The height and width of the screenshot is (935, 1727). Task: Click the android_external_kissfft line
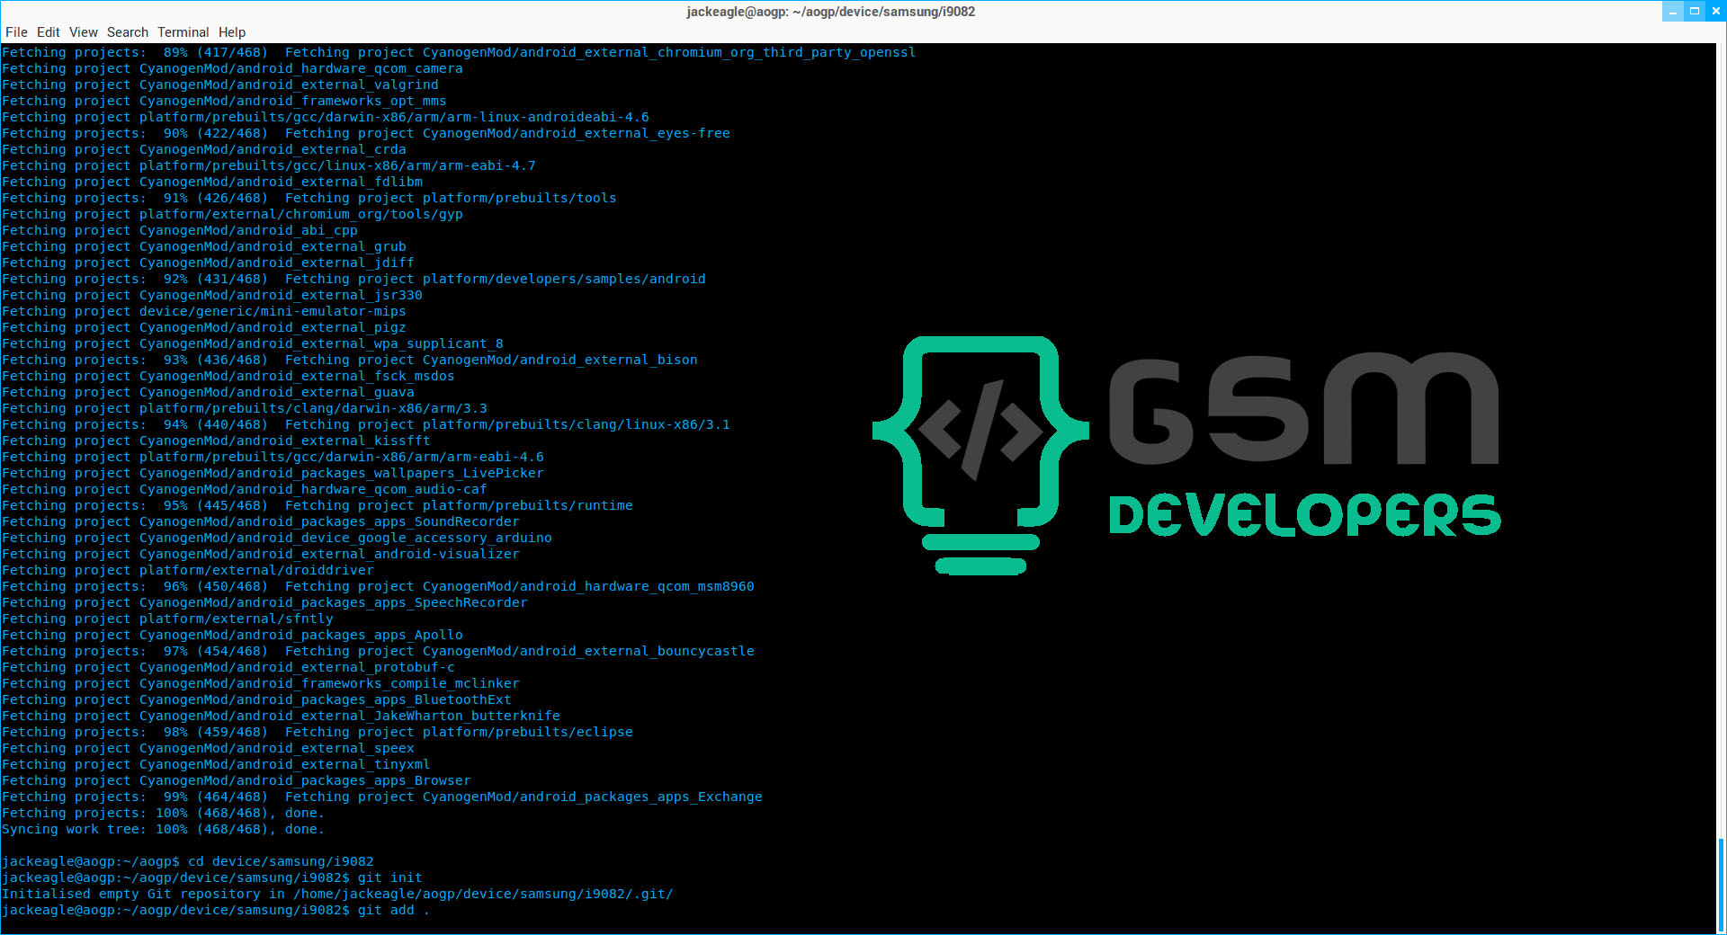tap(216, 441)
